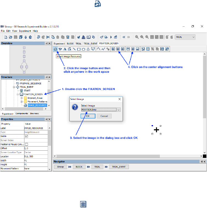Close the Navigator panel
This screenshot has height=208, width=207.
pos(205,162)
